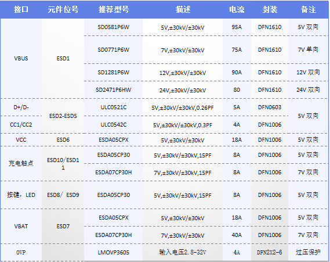Click the ULC0521C model cell
Viewport: 330px width, 262px height.
click(114, 107)
